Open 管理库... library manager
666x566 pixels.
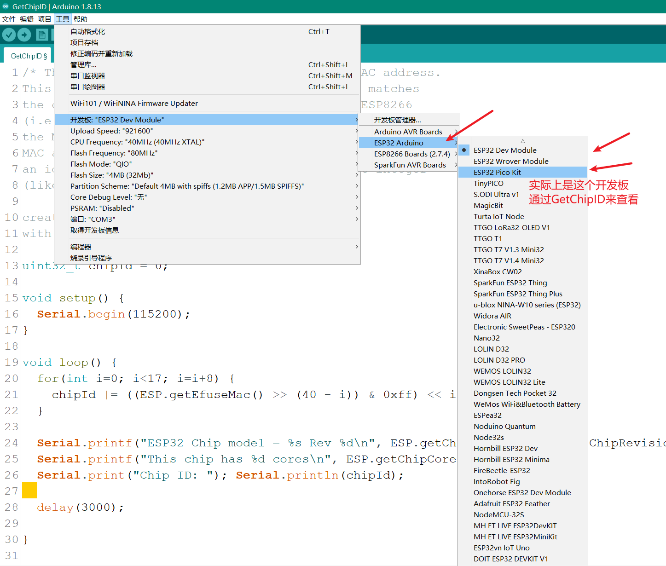click(207, 64)
